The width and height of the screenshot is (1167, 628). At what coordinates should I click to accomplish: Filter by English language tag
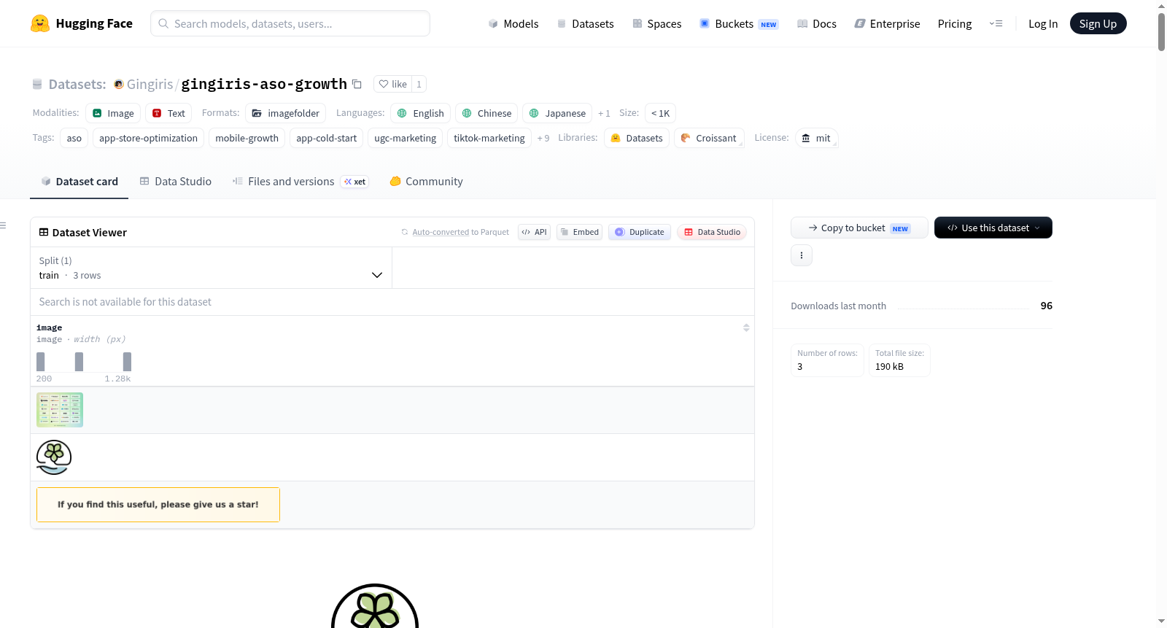click(420, 113)
